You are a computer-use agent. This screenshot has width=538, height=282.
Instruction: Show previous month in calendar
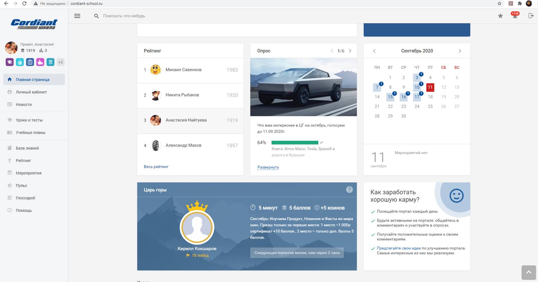pos(374,51)
